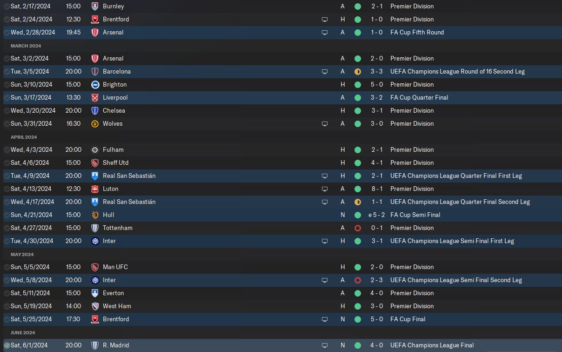This screenshot has height=352, width=562.
Task: Open the 8 - 1 result against Luton
Action: [x=377, y=189]
